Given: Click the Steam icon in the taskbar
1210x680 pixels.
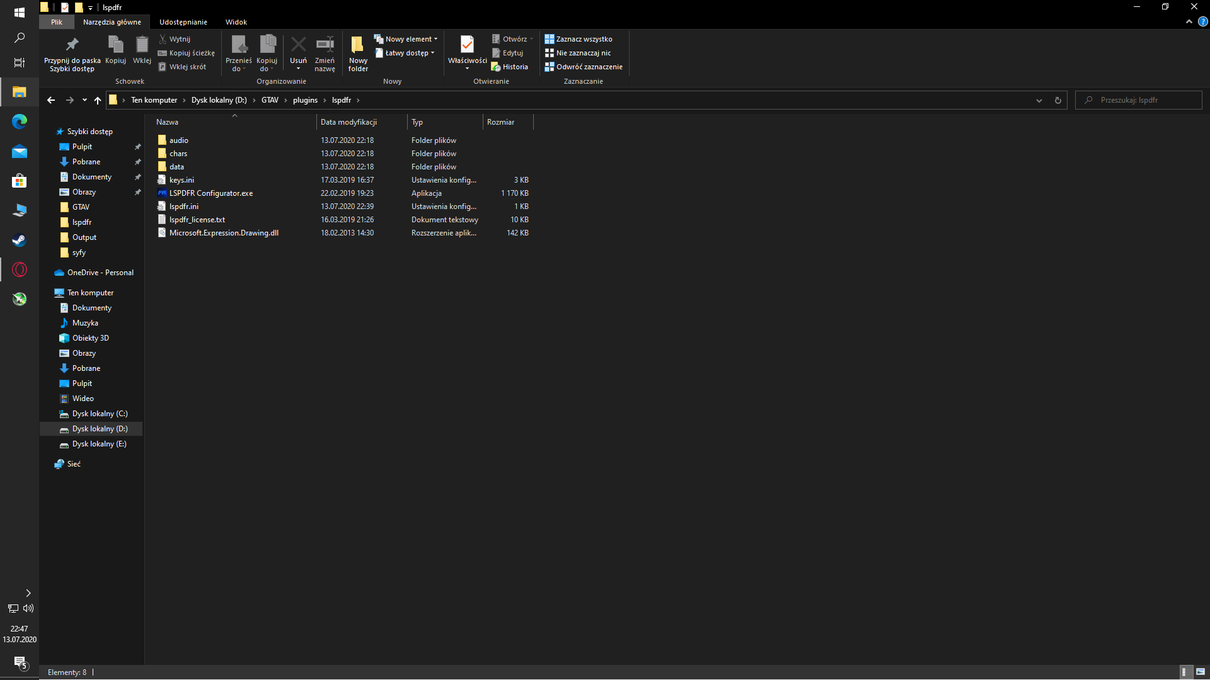Looking at the screenshot, I should (x=20, y=240).
